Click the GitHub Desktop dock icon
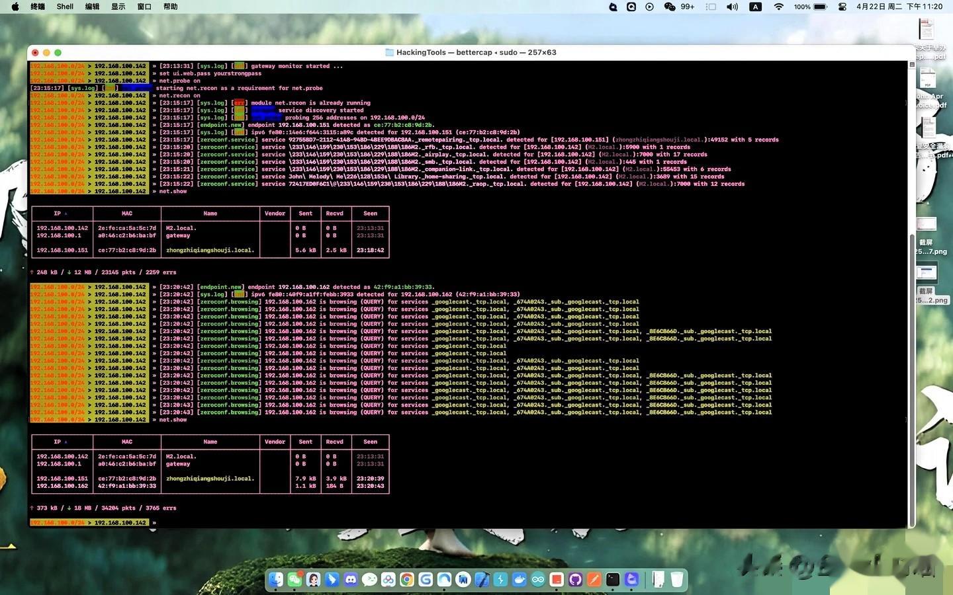 (x=575, y=580)
